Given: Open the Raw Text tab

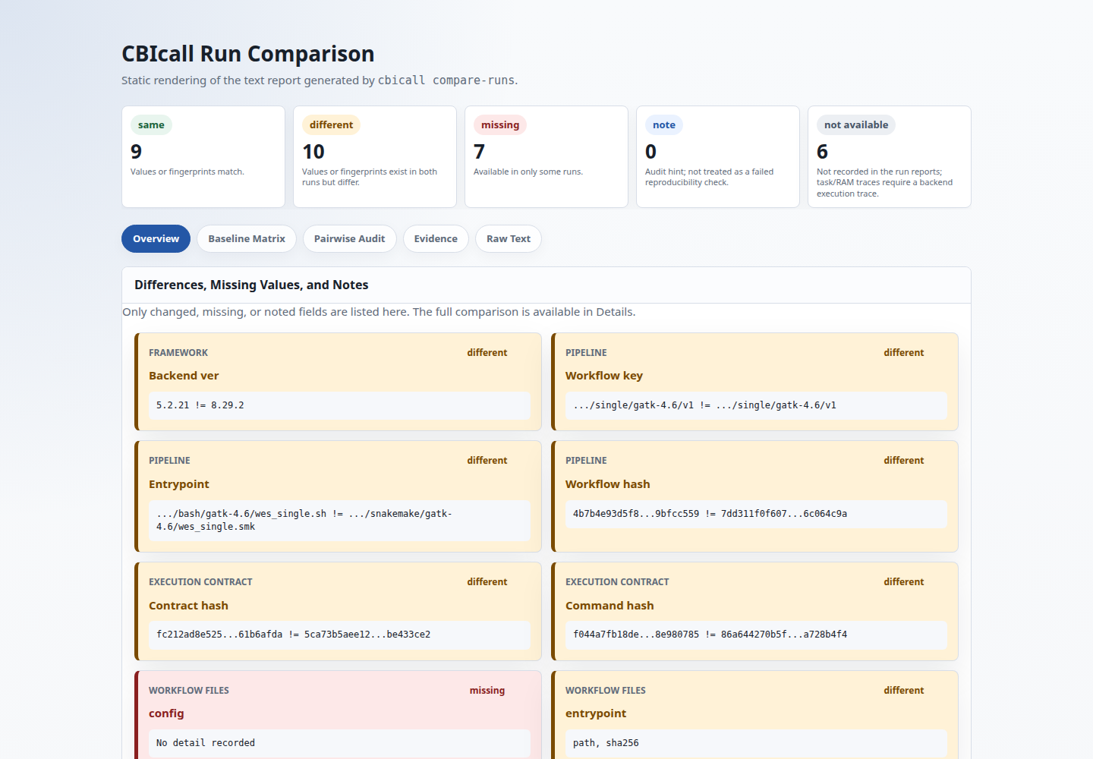Looking at the screenshot, I should (x=509, y=238).
